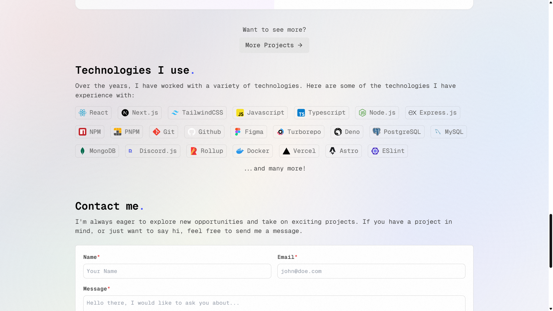Click the blue Typescript TS icon

[x=301, y=113]
